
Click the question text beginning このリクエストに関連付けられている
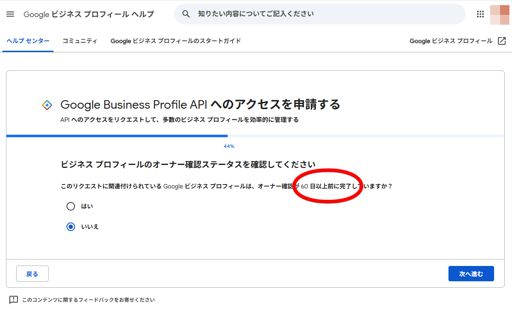(x=226, y=186)
